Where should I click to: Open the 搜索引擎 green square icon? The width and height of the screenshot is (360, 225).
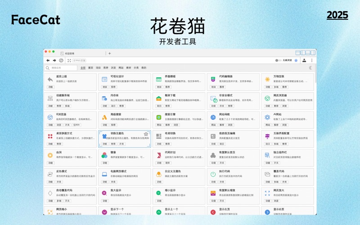pyautogui.click(x=159, y=117)
